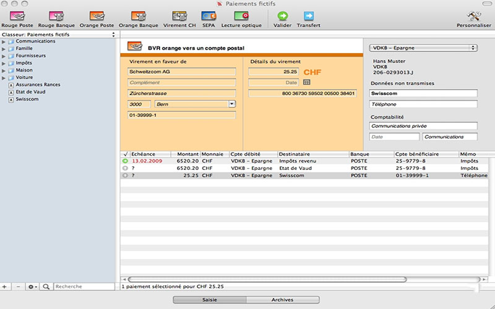This screenshot has width=495, height=309.
Task: Click the green Valider arrow icon
Action: tap(283, 16)
